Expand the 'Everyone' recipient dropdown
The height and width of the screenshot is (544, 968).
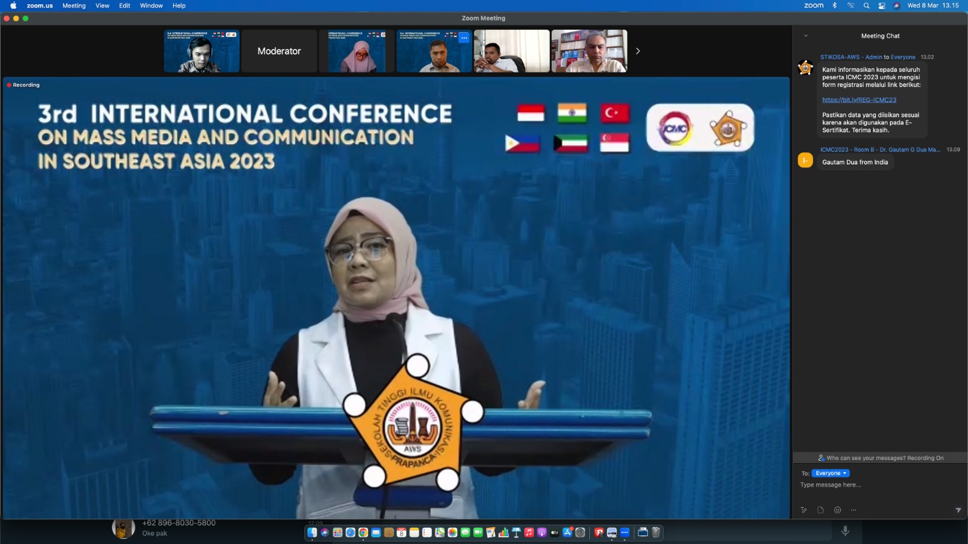pos(831,473)
